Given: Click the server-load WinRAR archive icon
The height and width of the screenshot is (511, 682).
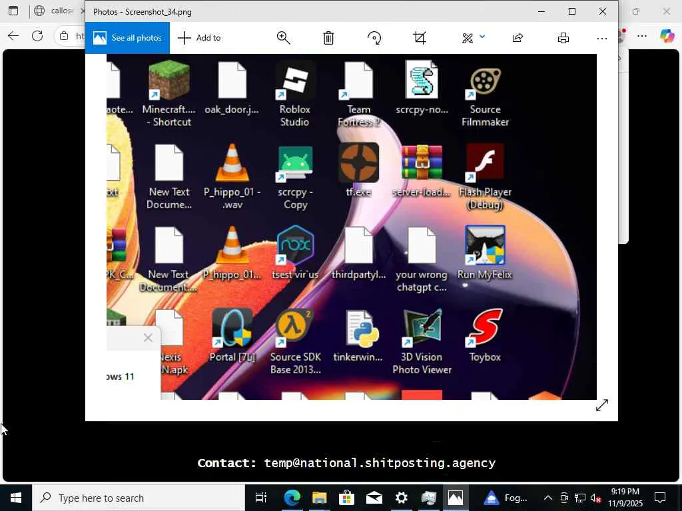Looking at the screenshot, I should 422,162.
